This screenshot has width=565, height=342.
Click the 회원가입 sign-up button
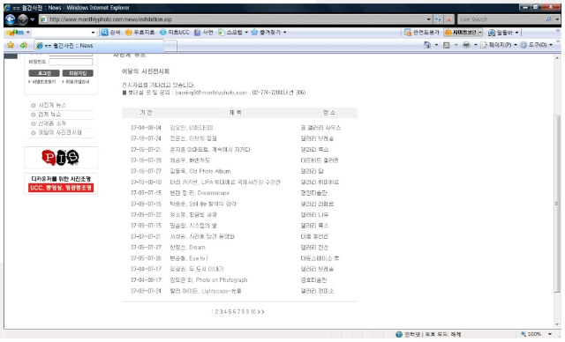tap(78, 73)
